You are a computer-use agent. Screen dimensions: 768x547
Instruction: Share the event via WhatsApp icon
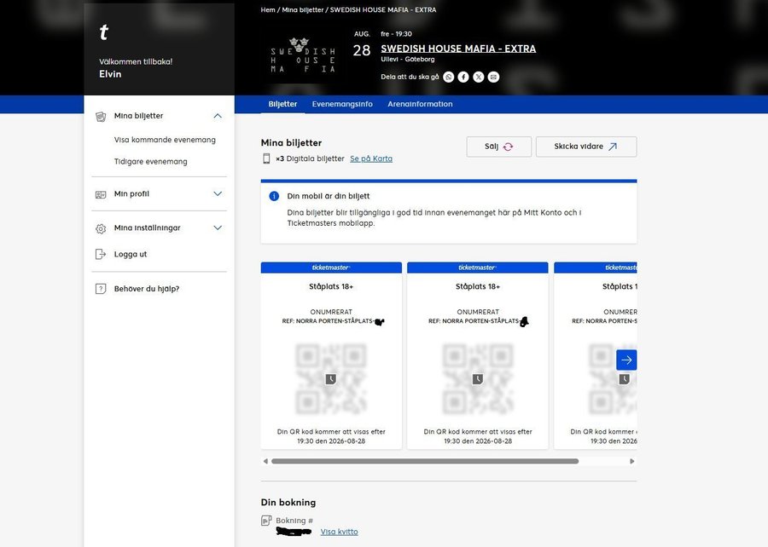point(449,77)
